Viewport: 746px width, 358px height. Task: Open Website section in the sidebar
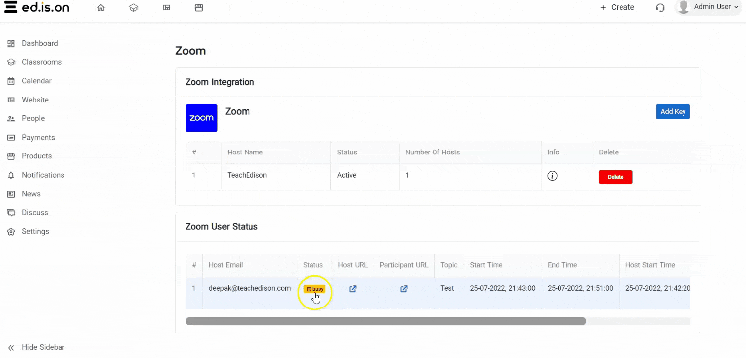pyautogui.click(x=35, y=100)
